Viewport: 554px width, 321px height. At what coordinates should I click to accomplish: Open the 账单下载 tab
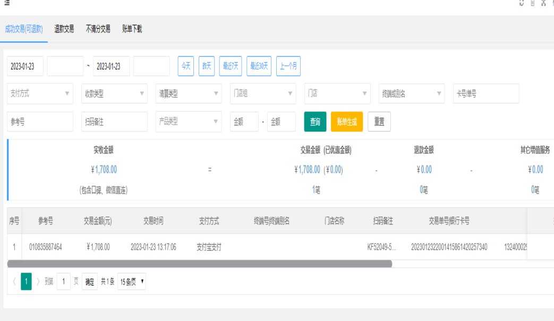click(132, 29)
